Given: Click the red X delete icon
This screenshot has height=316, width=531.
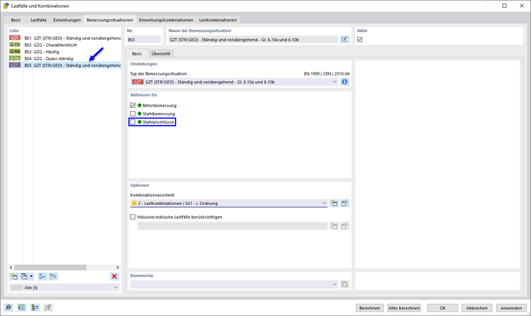Looking at the screenshot, I should pos(115,276).
